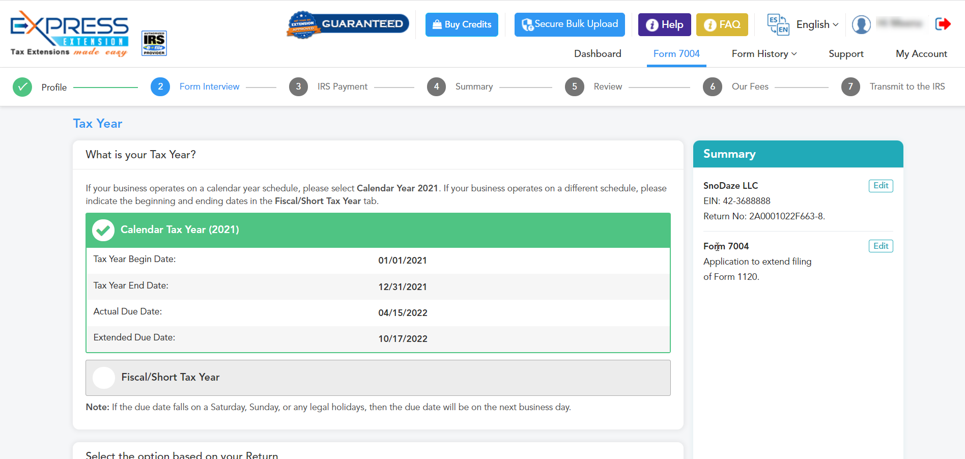Jump to step 7 Transmit to the IRS
The width and height of the screenshot is (965, 459).
click(850, 87)
